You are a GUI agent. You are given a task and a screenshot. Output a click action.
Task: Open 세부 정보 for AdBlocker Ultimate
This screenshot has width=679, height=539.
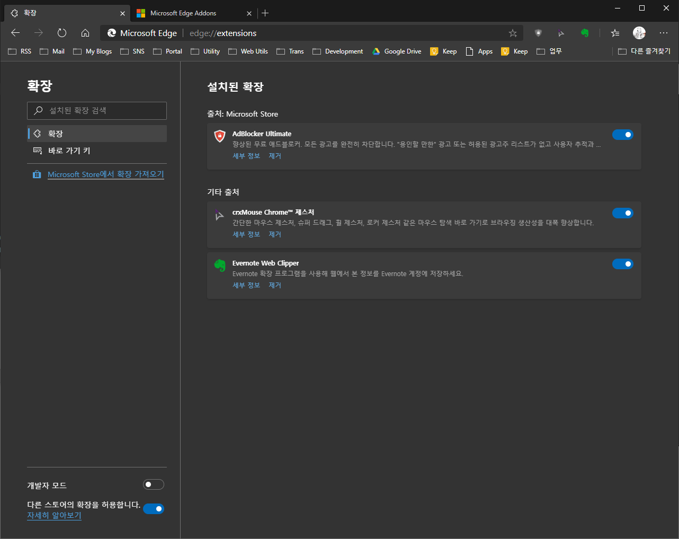(246, 156)
